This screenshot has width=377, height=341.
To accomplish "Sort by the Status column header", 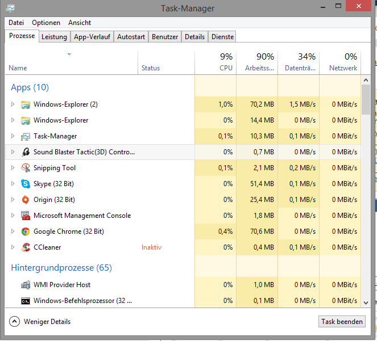I will (x=166, y=63).
